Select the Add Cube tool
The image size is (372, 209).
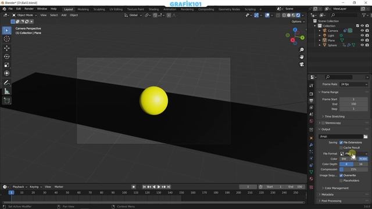(6, 100)
